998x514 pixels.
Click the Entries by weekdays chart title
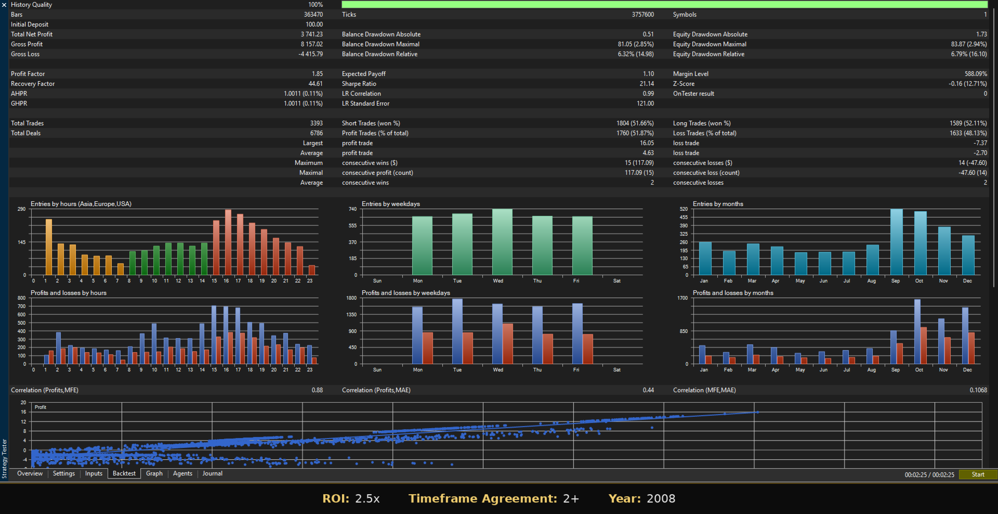pyautogui.click(x=390, y=204)
